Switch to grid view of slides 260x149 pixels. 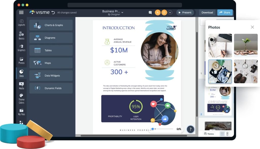222,134
